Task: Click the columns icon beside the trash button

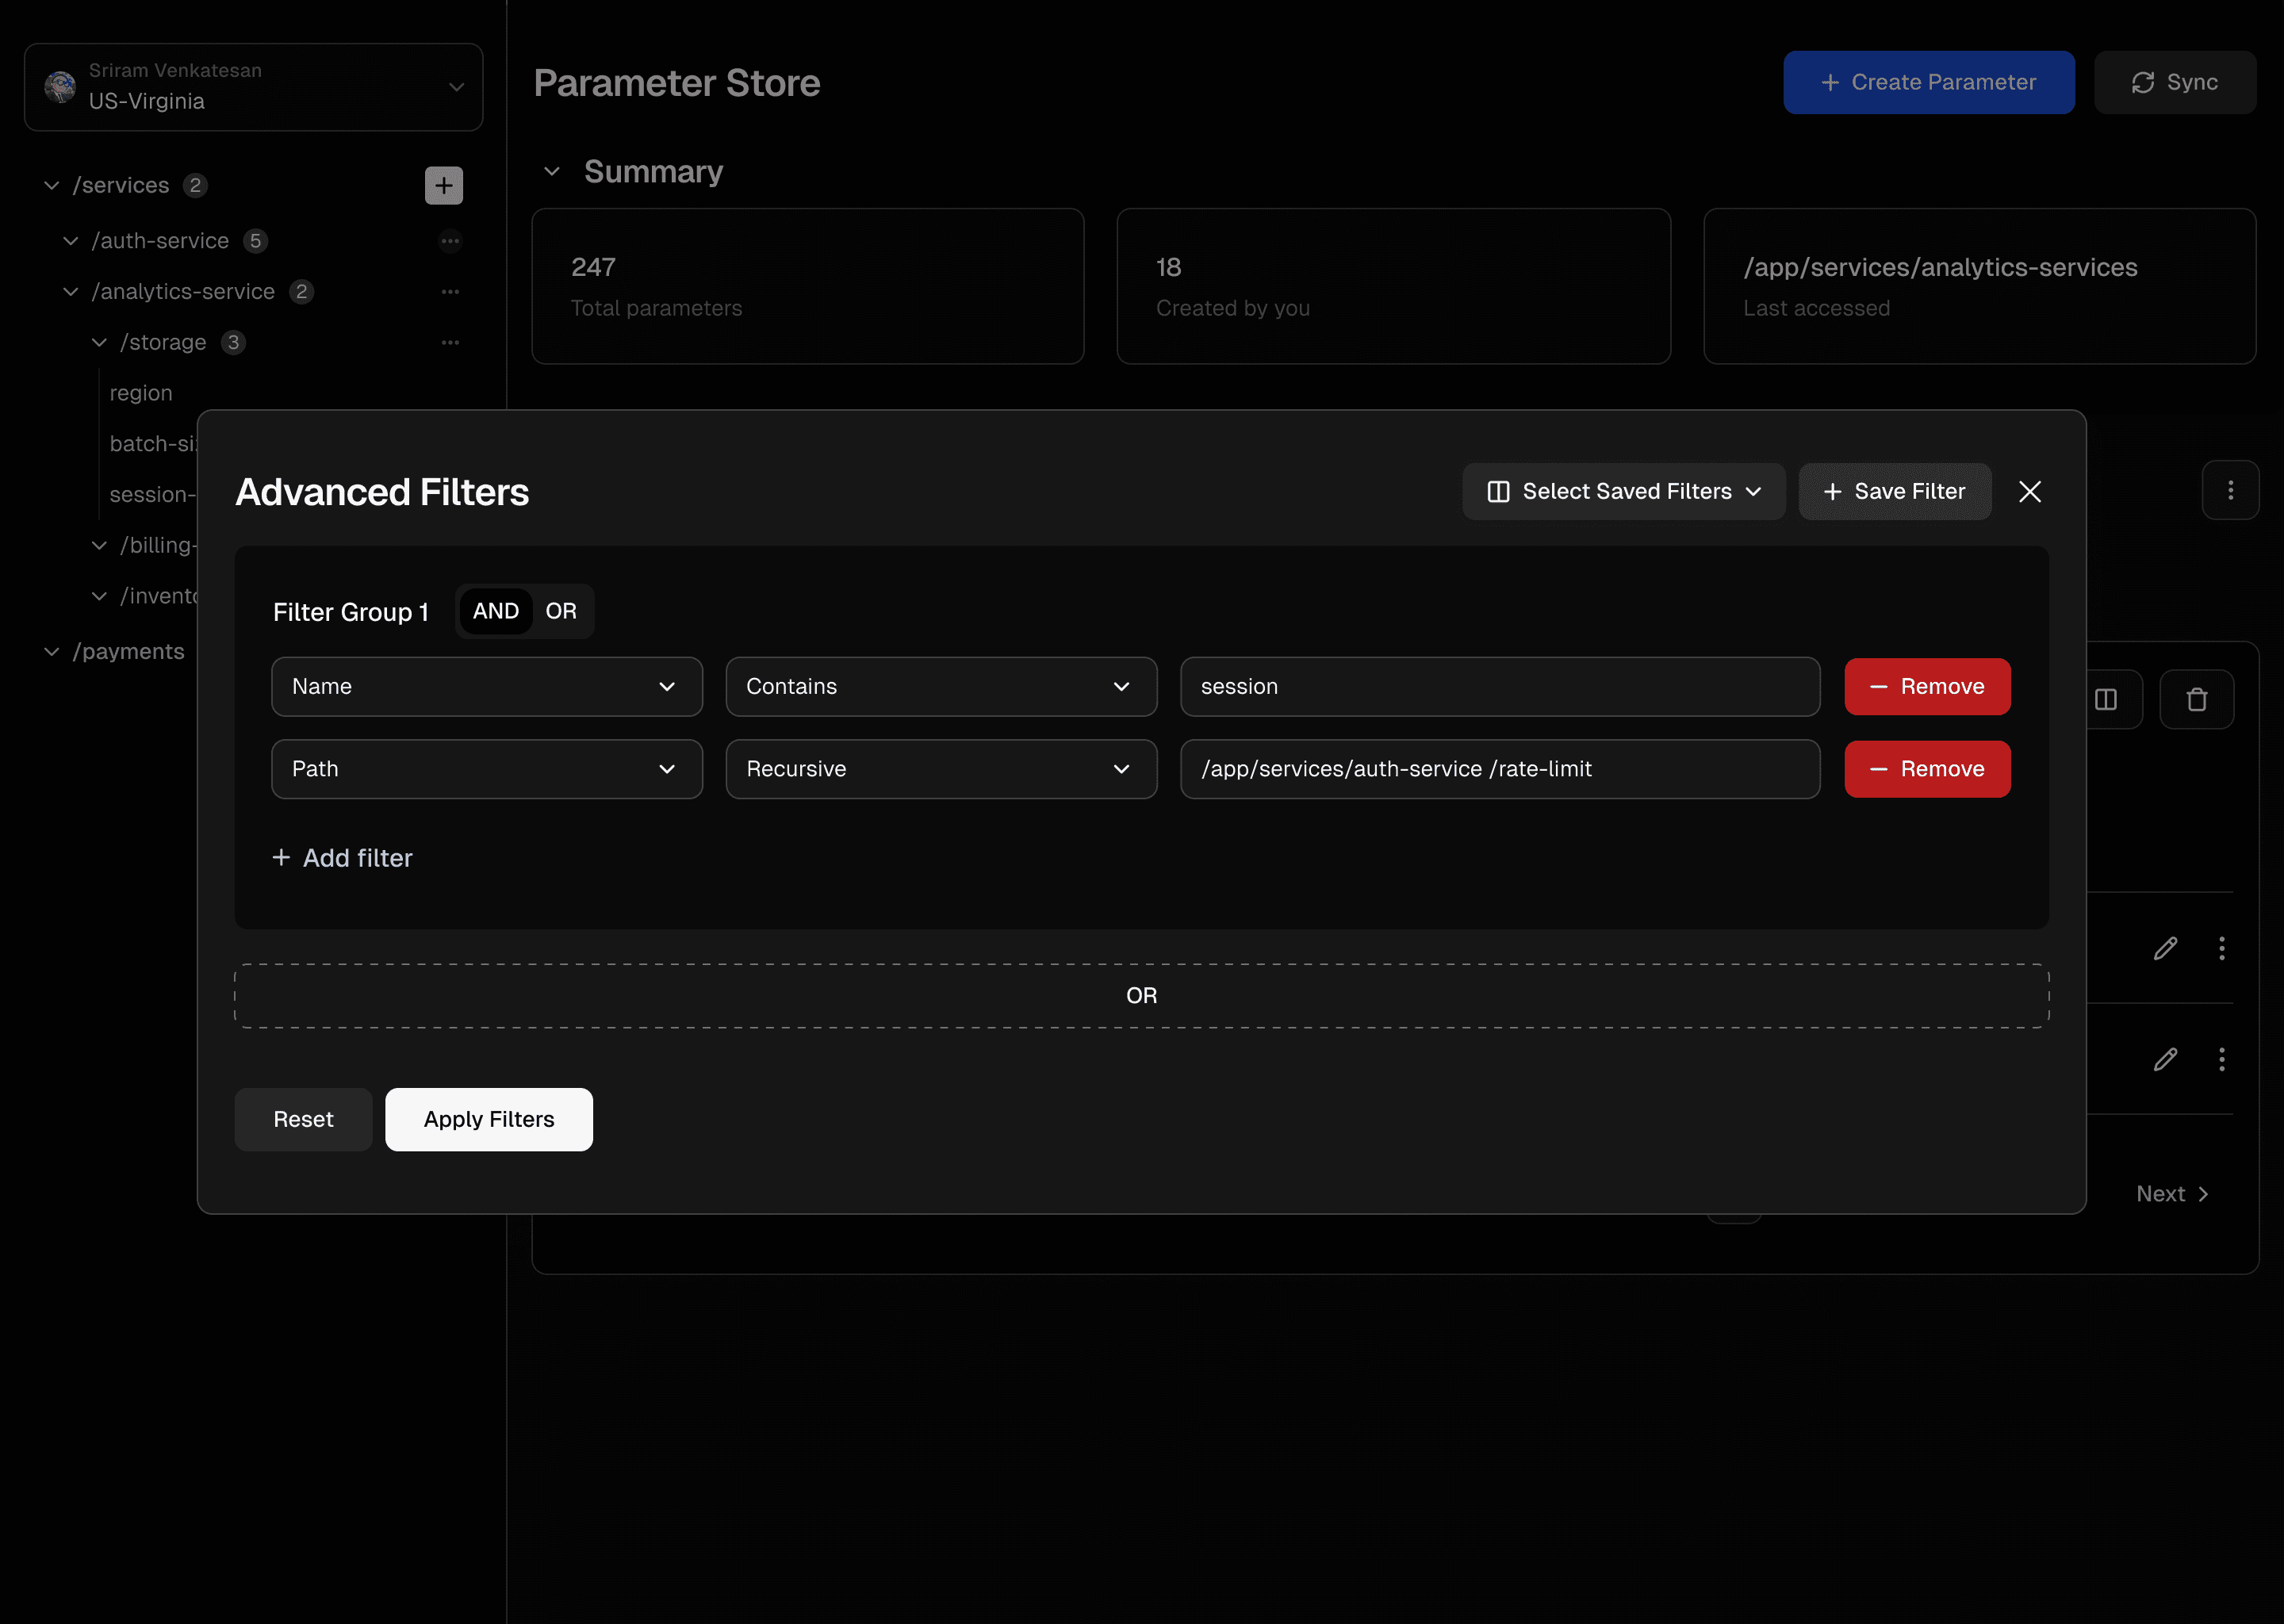Action: pyautogui.click(x=2106, y=699)
